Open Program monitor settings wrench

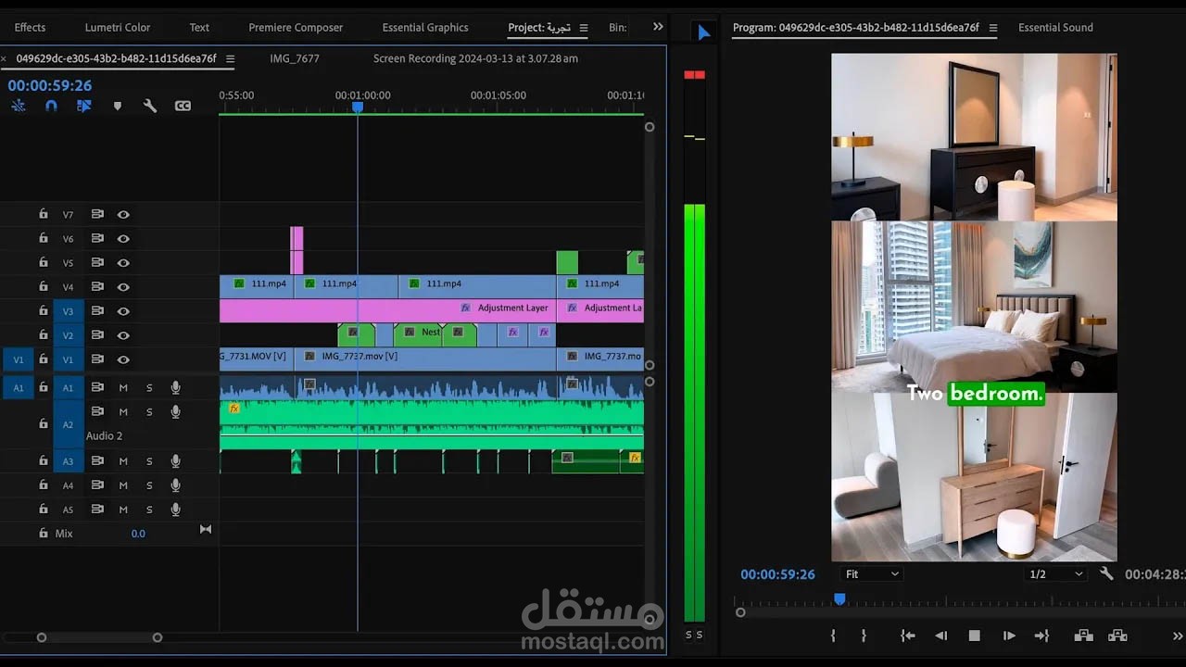point(1106,573)
